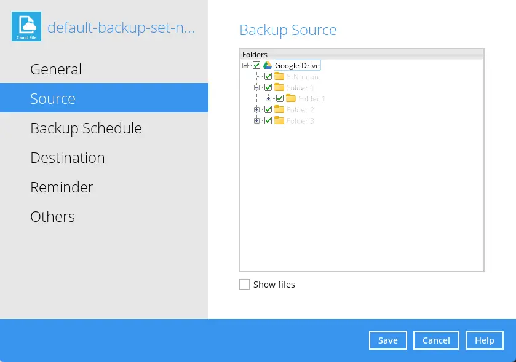Go to the Backup Schedule section

coord(86,128)
